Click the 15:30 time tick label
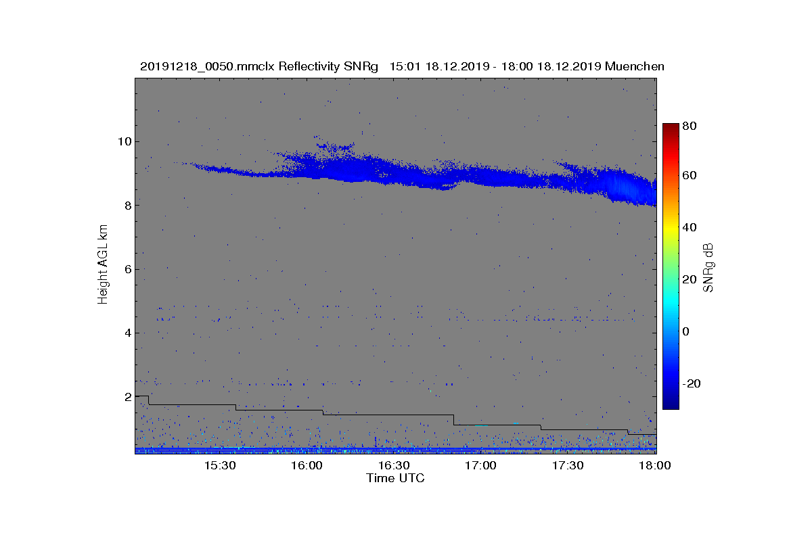This screenshot has width=812, height=541. (220, 466)
